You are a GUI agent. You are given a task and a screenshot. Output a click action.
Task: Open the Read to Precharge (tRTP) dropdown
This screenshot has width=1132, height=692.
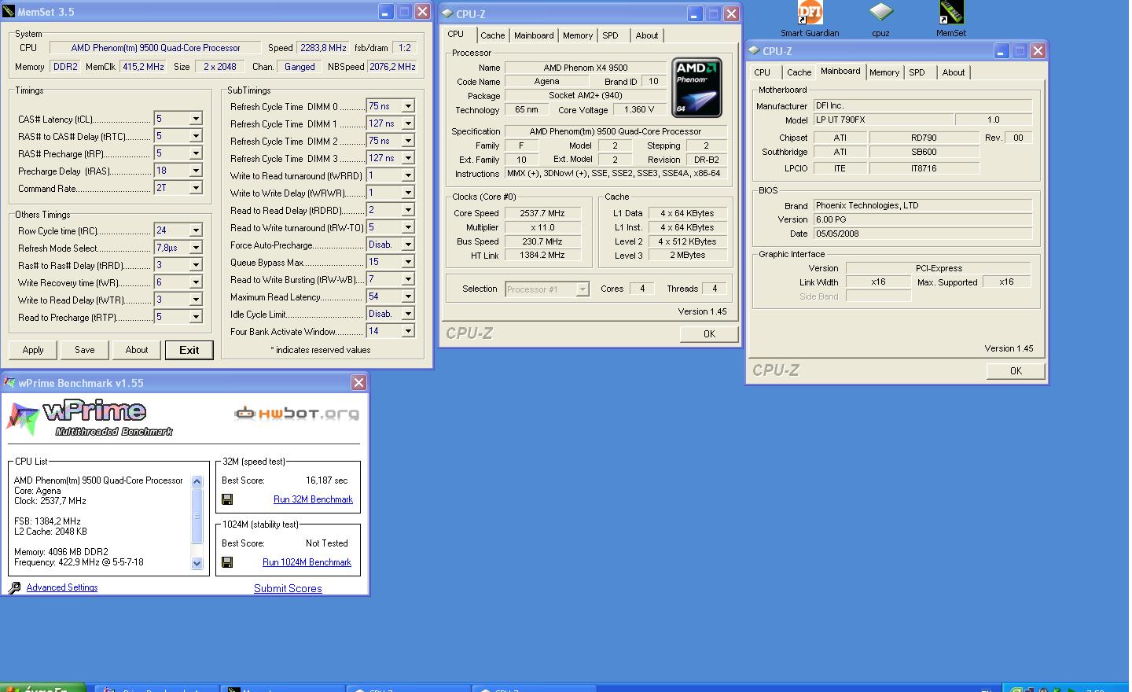(x=196, y=317)
